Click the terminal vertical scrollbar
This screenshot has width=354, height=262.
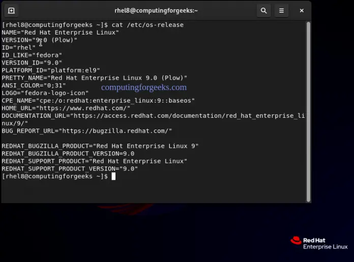(308, 112)
